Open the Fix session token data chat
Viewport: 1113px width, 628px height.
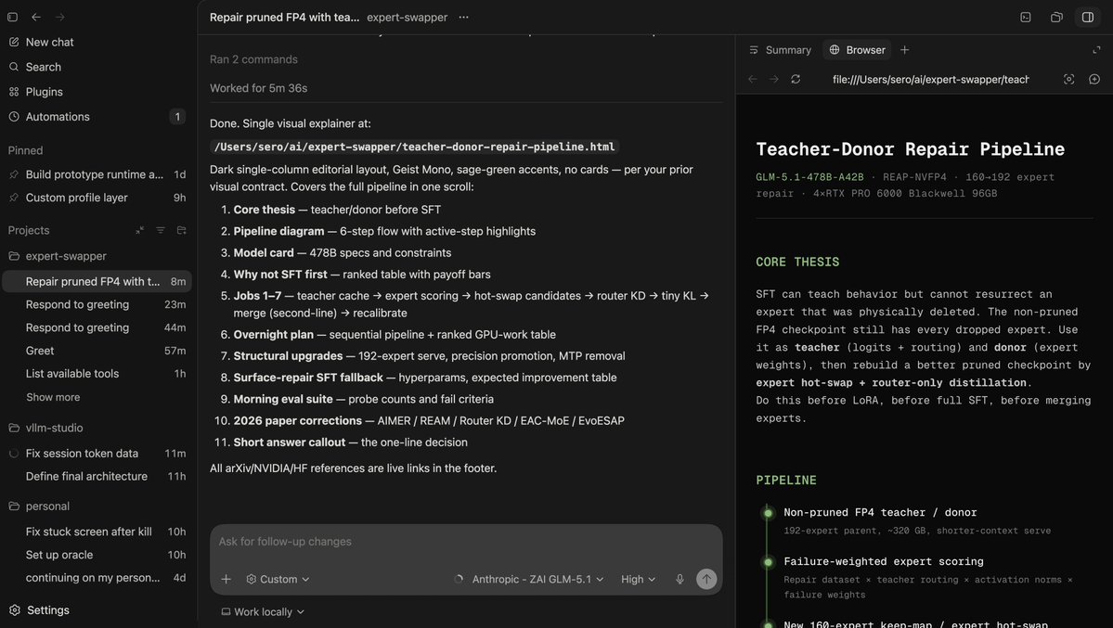pyautogui.click(x=96, y=454)
